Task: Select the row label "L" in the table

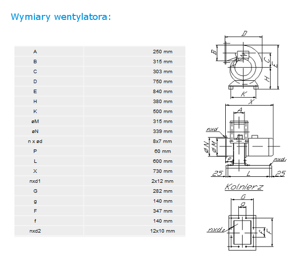Action: point(35,161)
